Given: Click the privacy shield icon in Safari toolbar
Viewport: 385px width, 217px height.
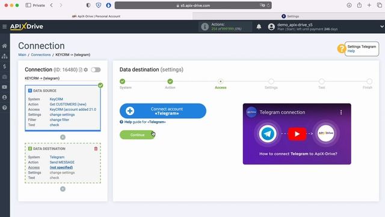Looking at the screenshot, I should pos(99,5).
